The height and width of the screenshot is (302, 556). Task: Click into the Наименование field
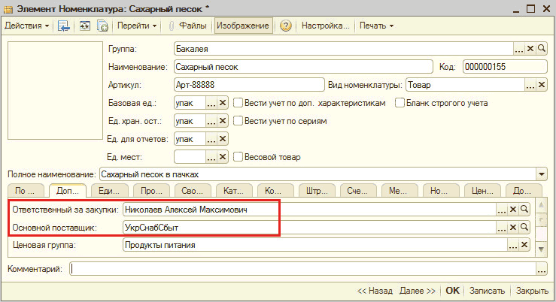[x=303, y=67]
